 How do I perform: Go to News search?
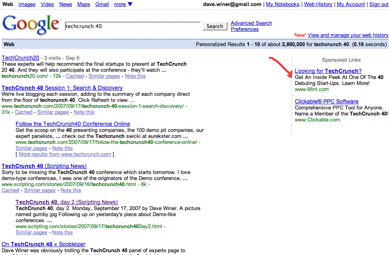pyautogui.click(x=65, y=4)
